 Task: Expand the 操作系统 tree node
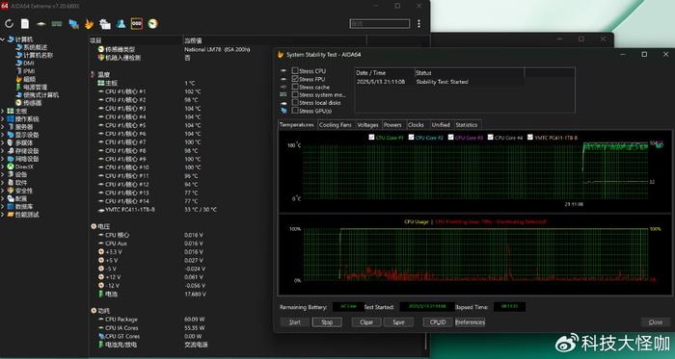point(3,119)
